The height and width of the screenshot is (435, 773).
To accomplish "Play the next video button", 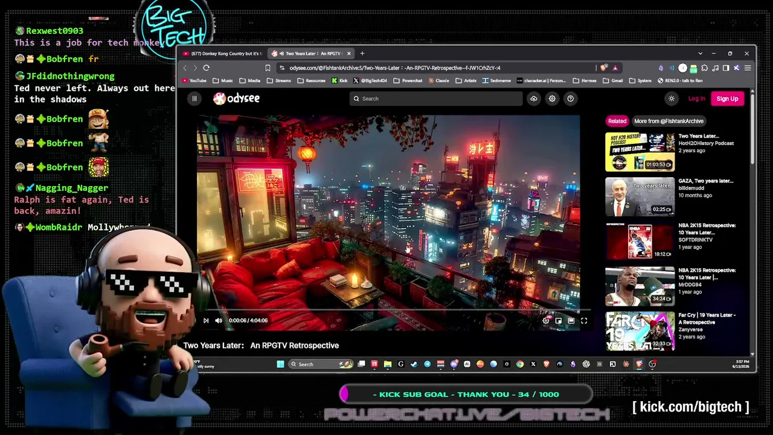I will pyautogui.click(x=206, y=321).
